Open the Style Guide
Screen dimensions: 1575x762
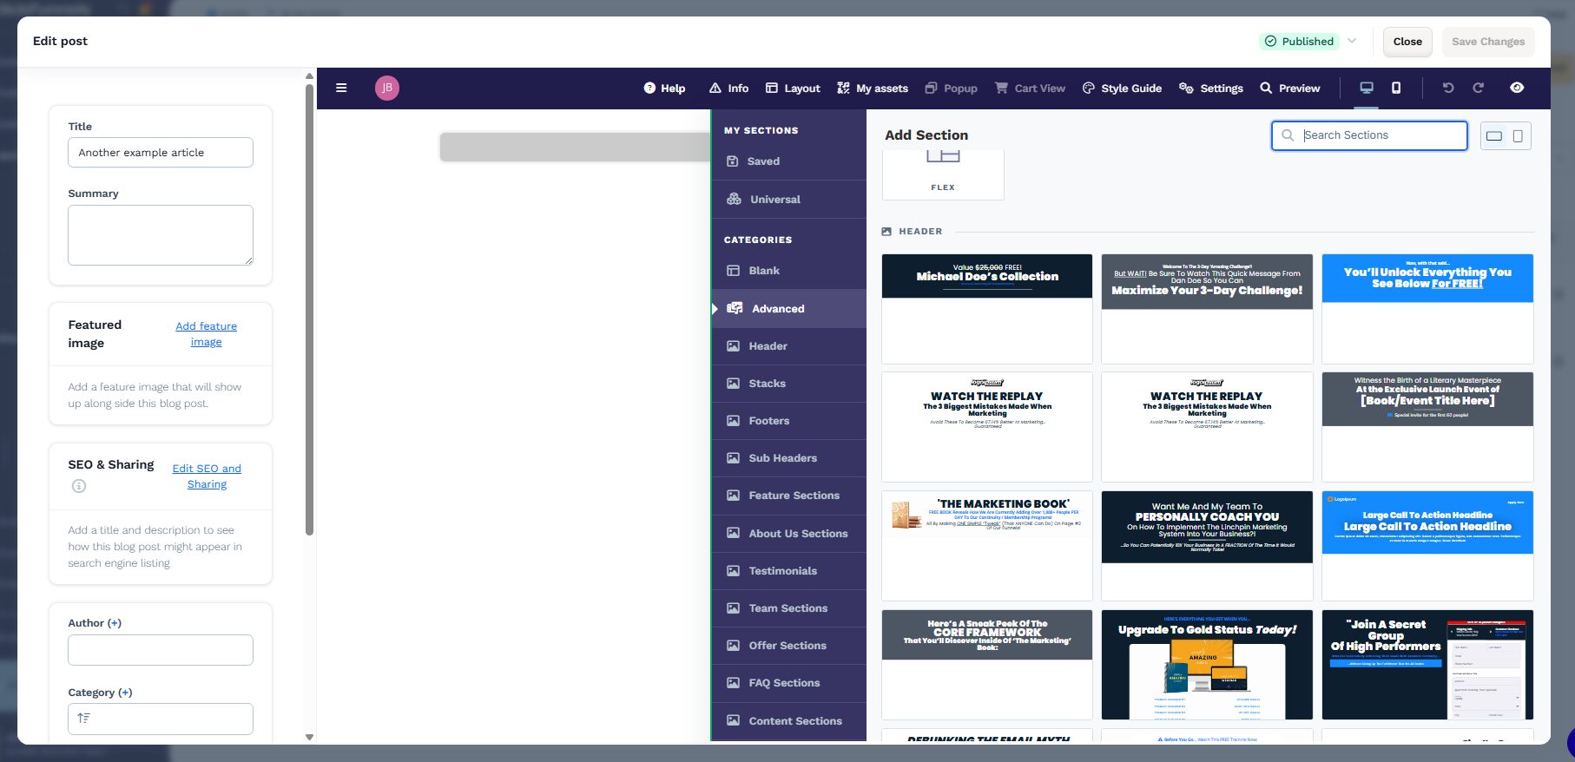[x=1122, y=88]
